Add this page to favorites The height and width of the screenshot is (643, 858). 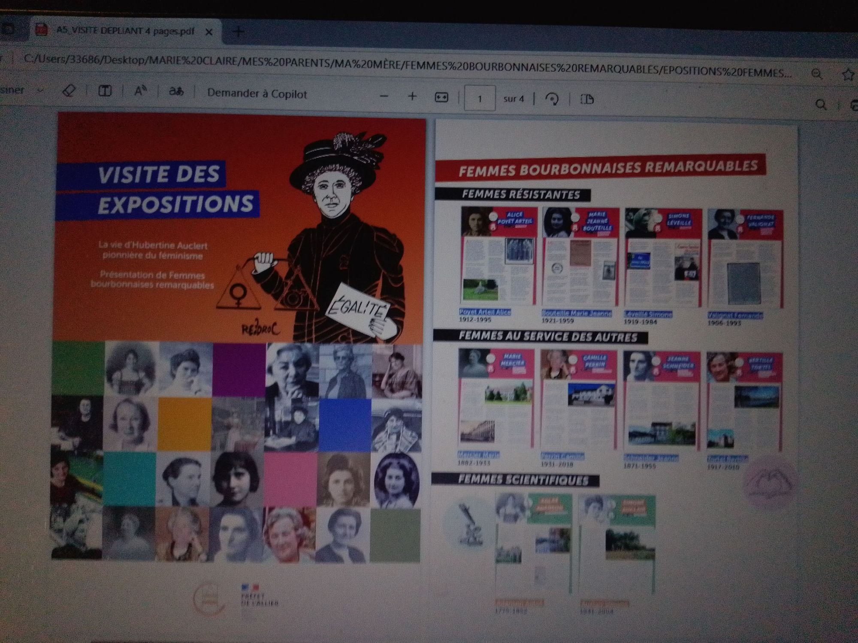pyautogui.click(x=847, y=75)
